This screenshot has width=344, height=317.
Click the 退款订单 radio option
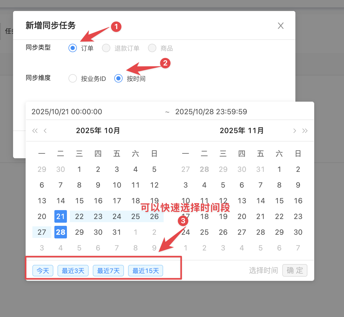(106, 48)
